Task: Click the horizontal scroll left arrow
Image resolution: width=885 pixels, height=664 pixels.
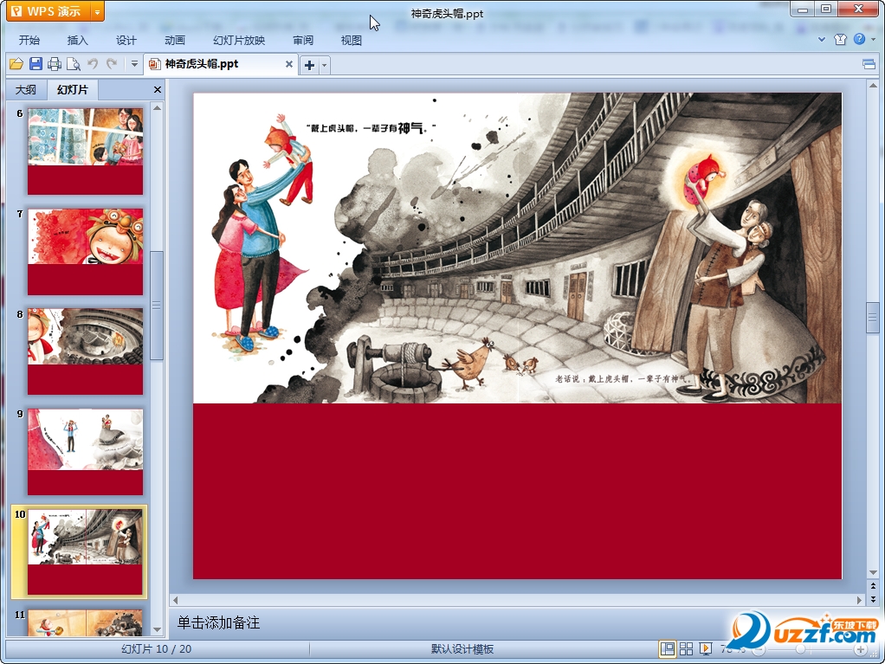Action: click(x=176, y=600)
